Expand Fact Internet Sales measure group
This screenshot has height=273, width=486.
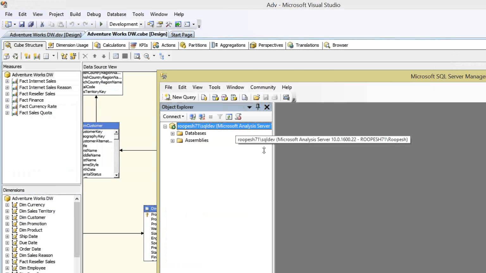tap(7, 81)
